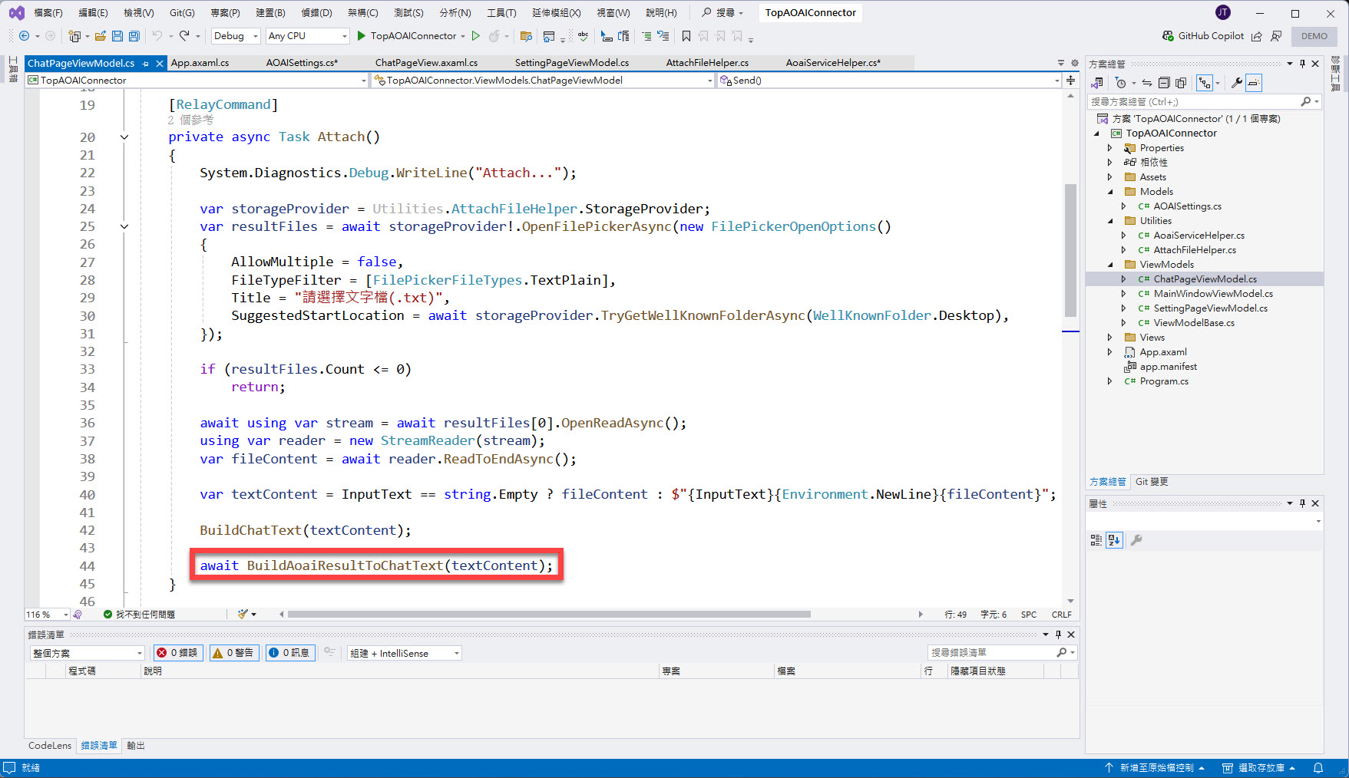
Task: Switch Solution Explorer views icon
Action: pos(1098,83)
